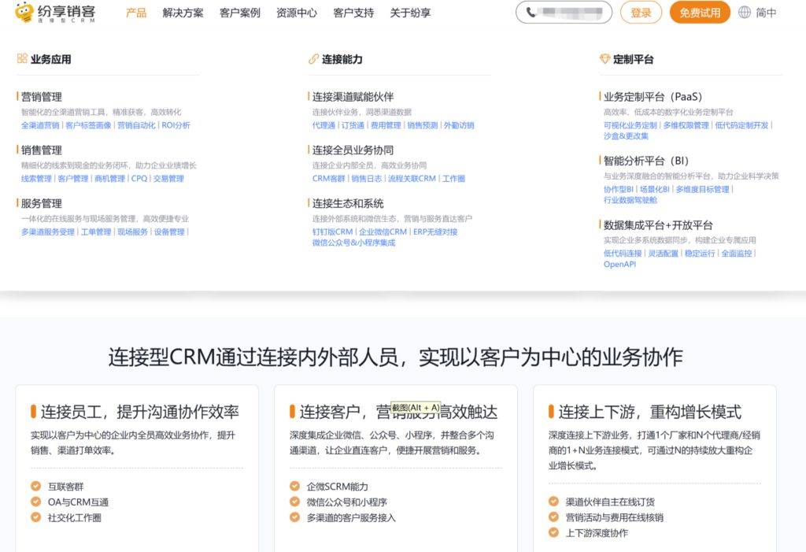Image resolution: width=806 pixels, height=552 pixels.
Task: Click the 纷享销客 logo
Action: click(55, 13)
